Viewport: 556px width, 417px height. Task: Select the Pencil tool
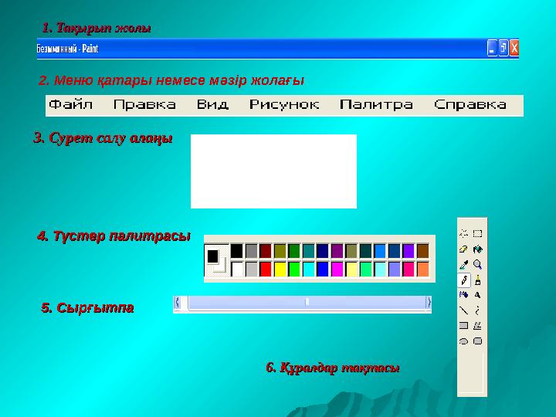[464, 280]
